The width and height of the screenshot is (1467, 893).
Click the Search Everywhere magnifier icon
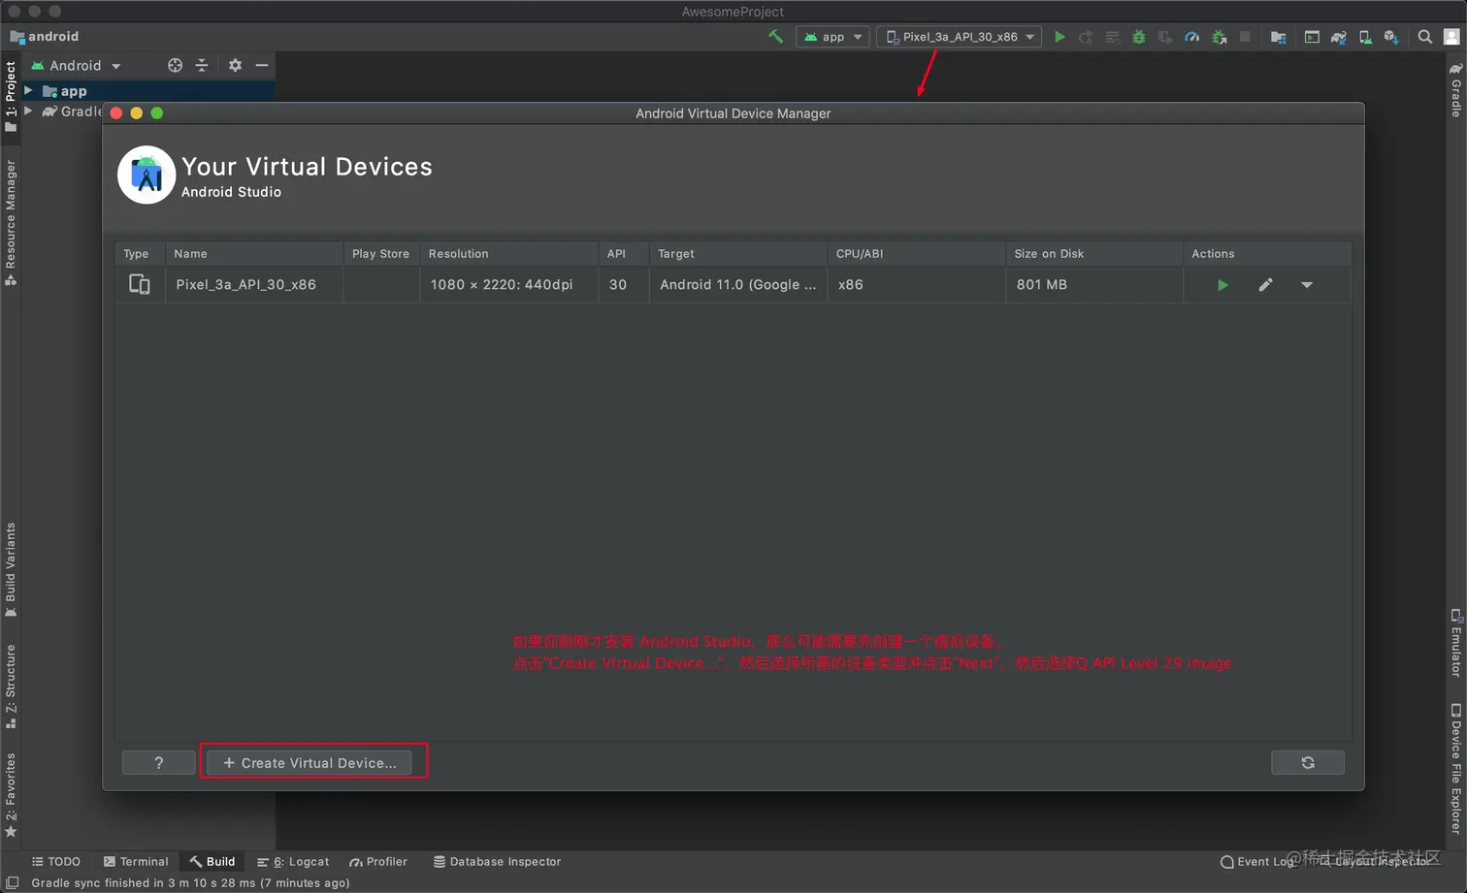(x=1424, y=37)
